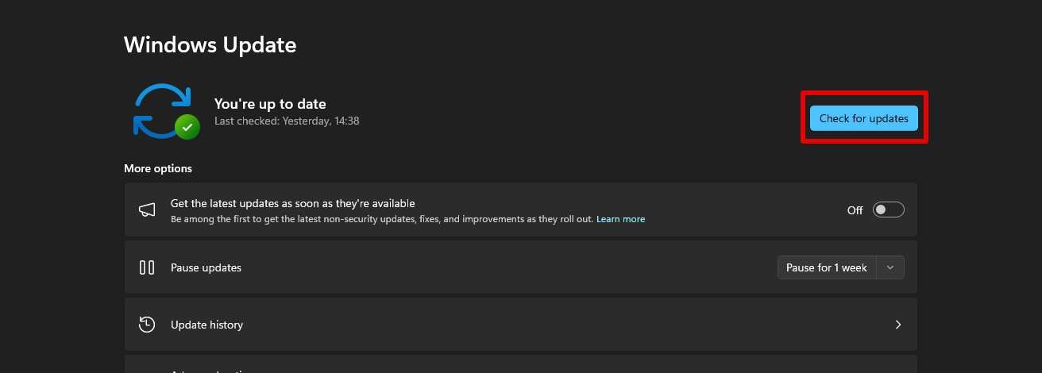Image resolution: width=1042 pixels, height=373 pixels.
Task: Open Update history via right chevron
Action: point(898,325)
